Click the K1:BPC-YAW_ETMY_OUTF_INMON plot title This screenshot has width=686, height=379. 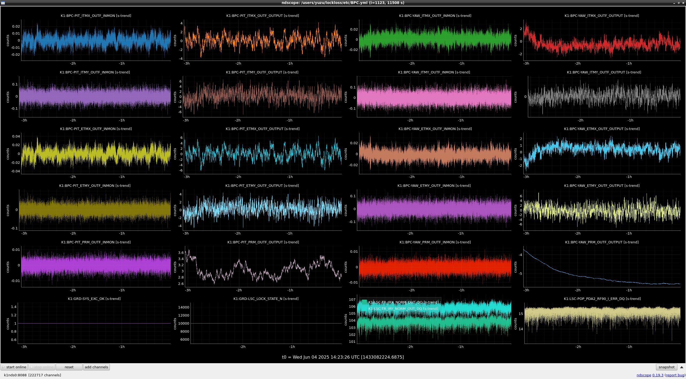coord(434,185)
